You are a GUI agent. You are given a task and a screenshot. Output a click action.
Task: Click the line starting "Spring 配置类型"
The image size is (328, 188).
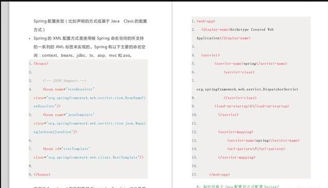click(90, 21)
